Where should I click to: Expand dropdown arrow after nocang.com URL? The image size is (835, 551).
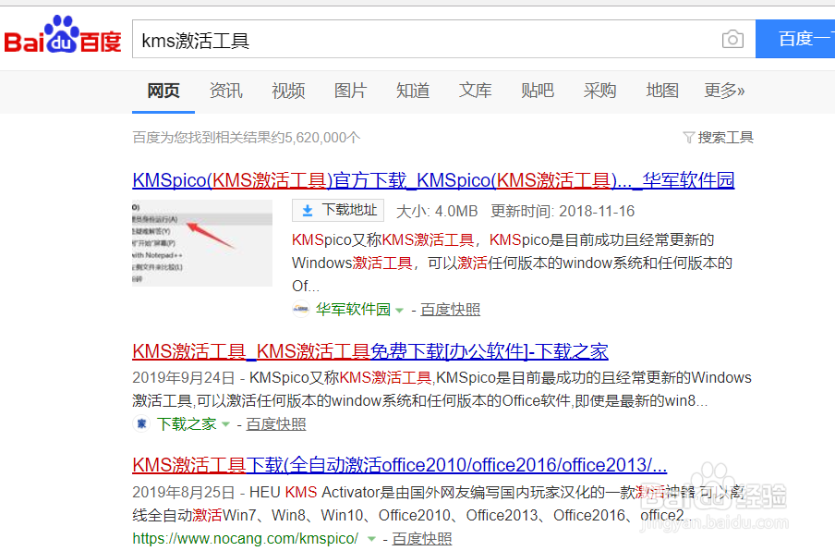[x=371, y=539]
